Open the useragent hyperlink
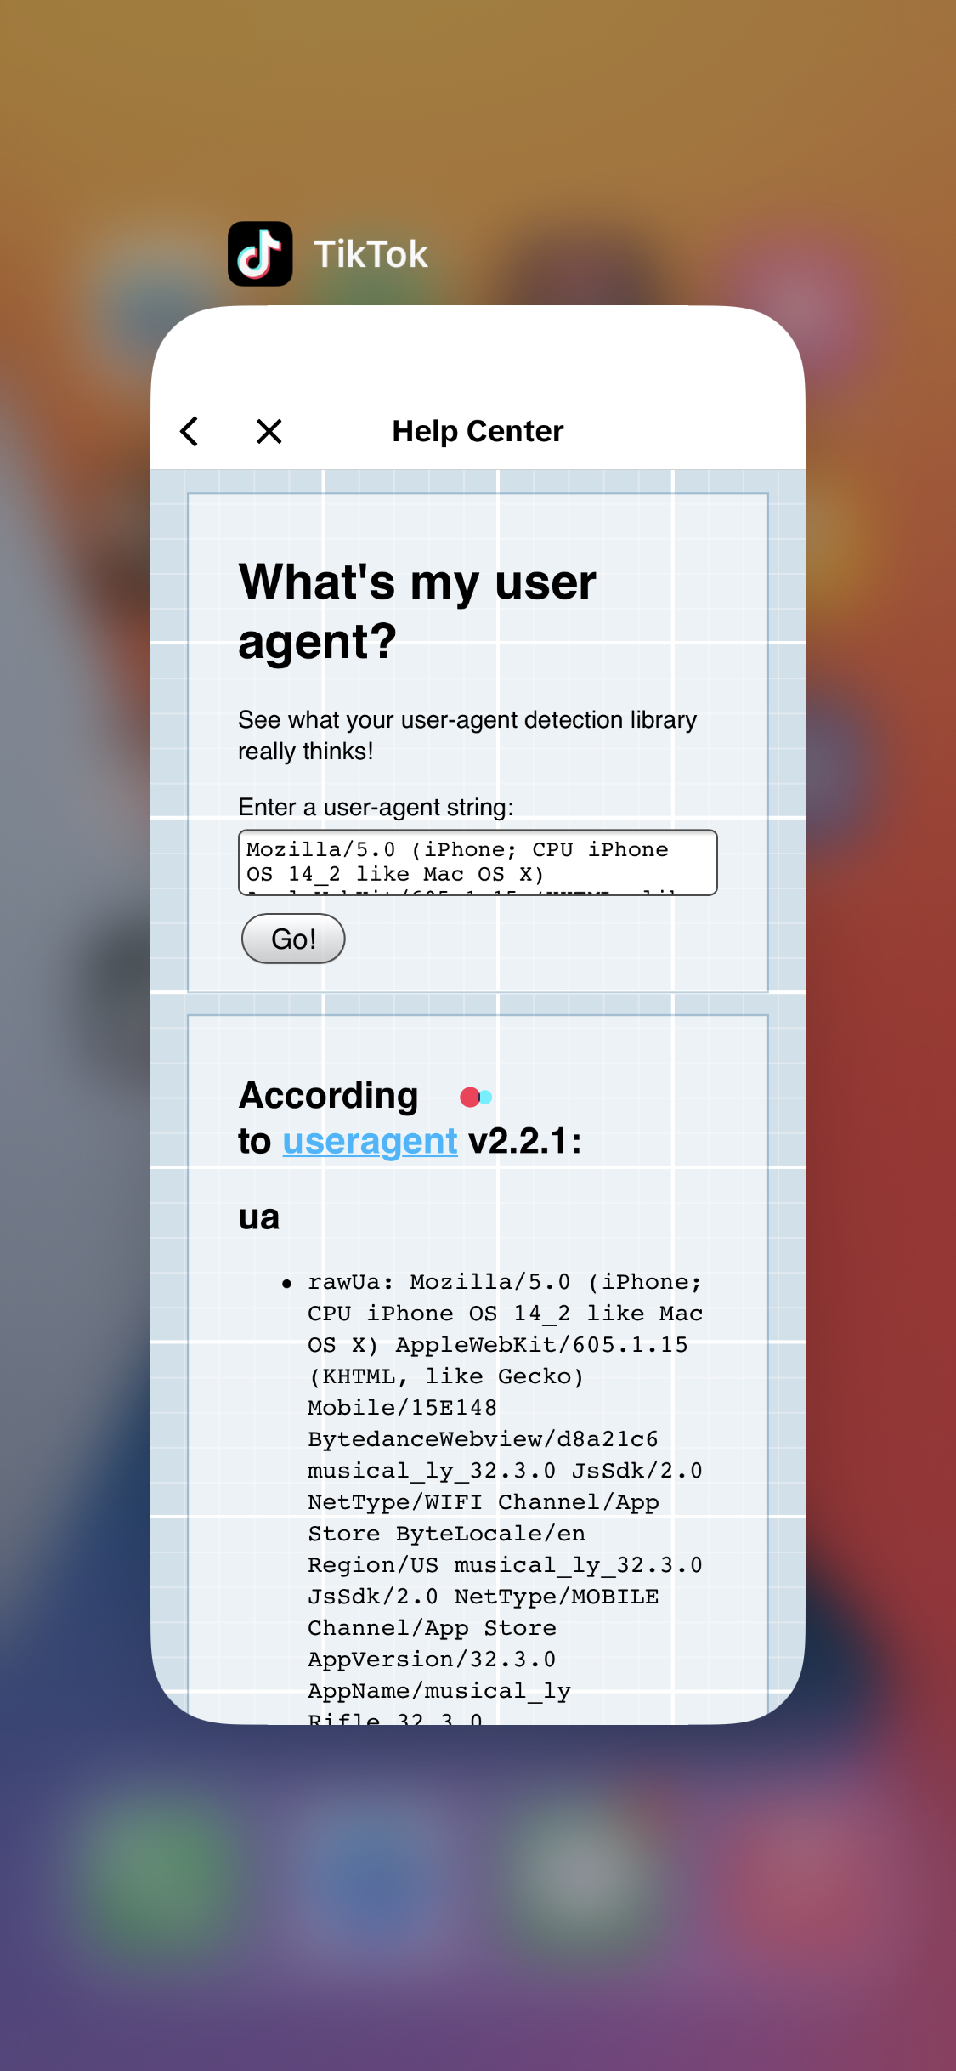 (370, 1142)
